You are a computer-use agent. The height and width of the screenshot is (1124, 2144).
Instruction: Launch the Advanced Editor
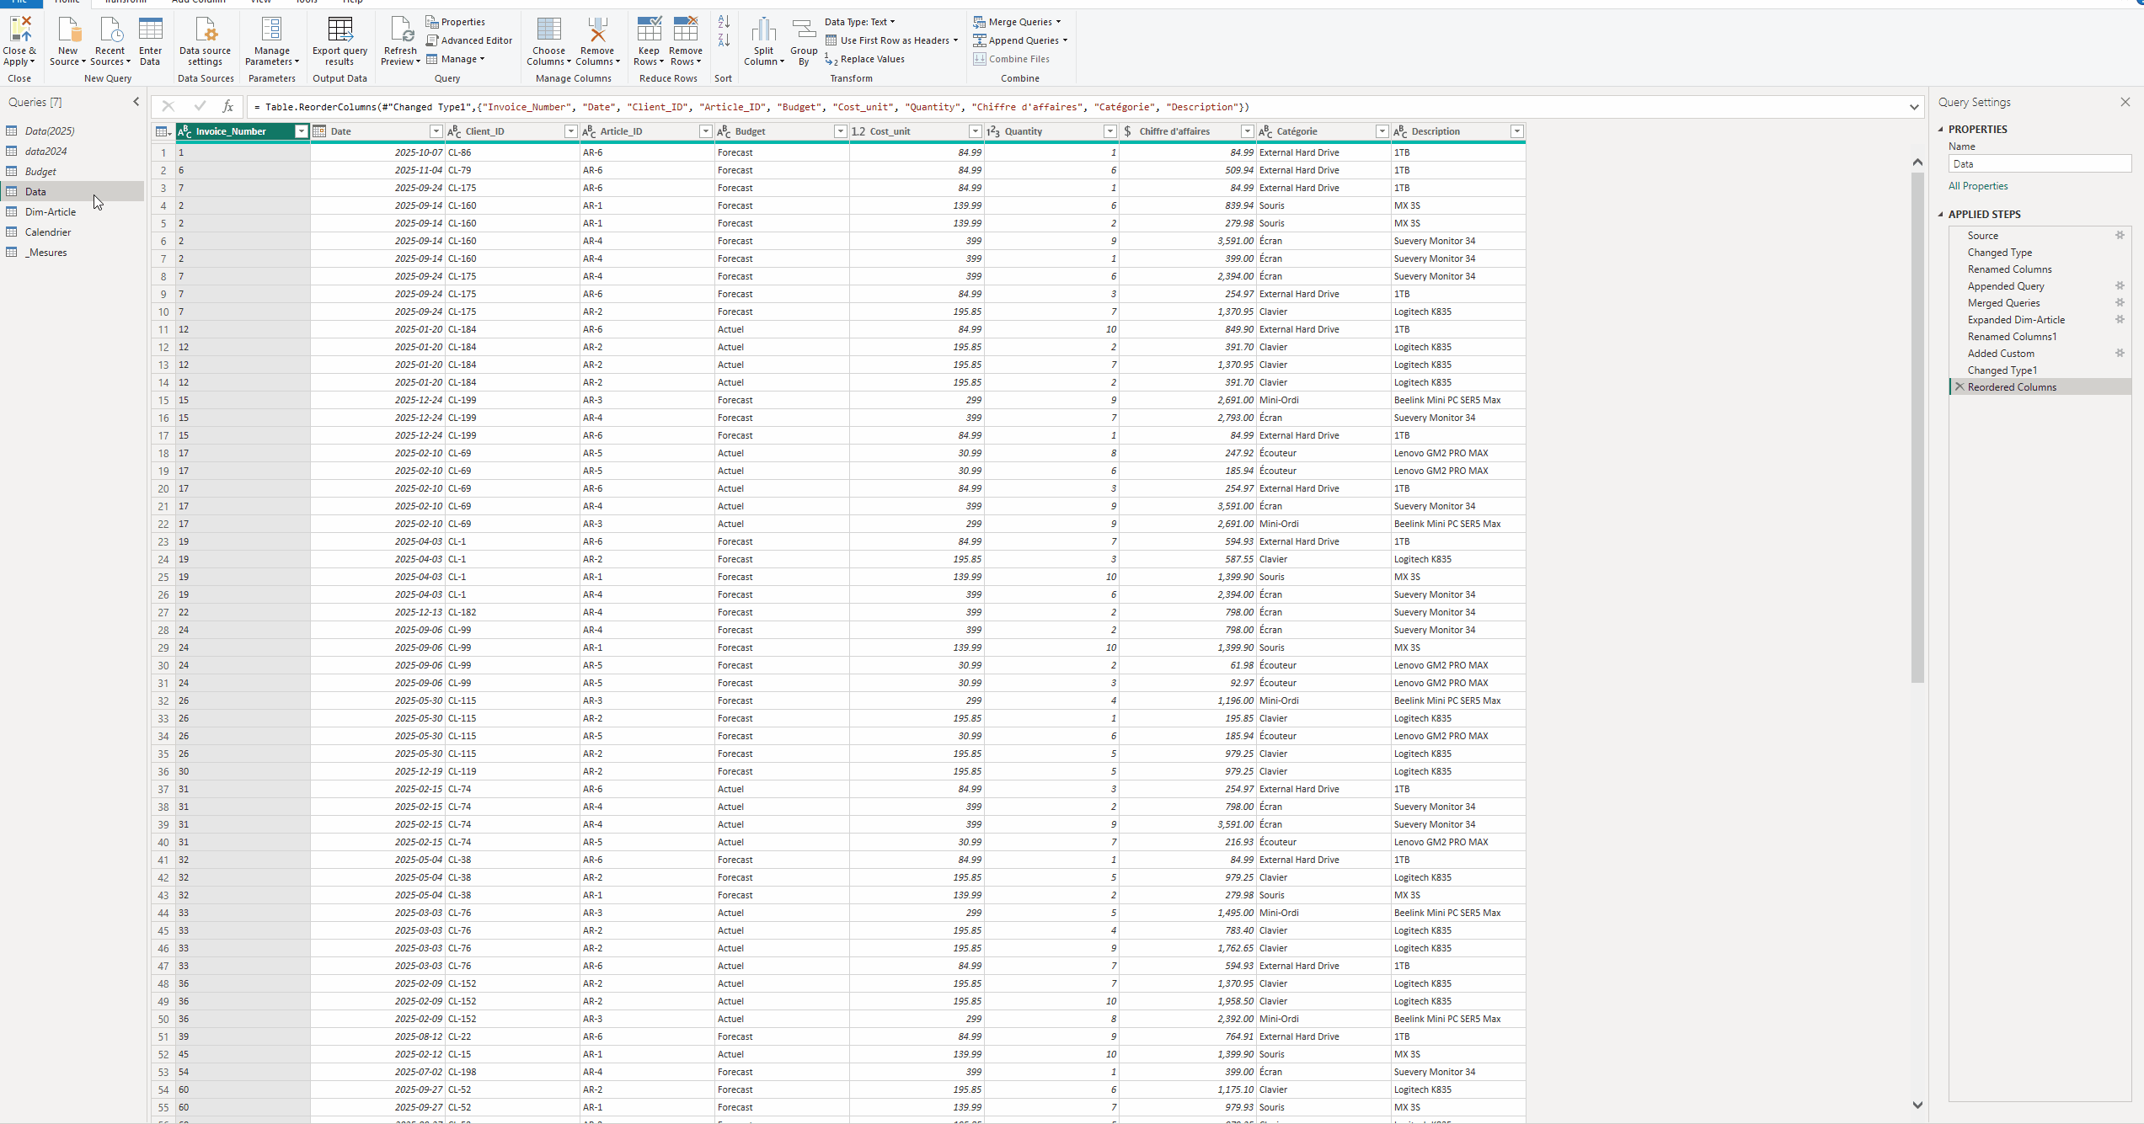click(469, 40)
